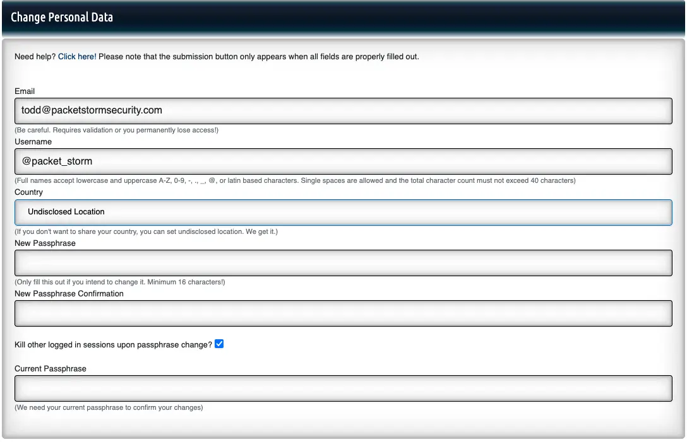Click the undisclosed location hint under Country

146,231
